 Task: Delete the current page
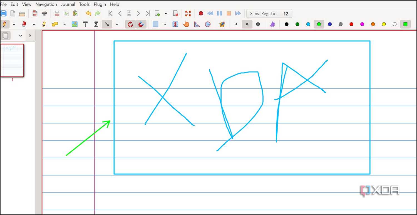point(175,13)
